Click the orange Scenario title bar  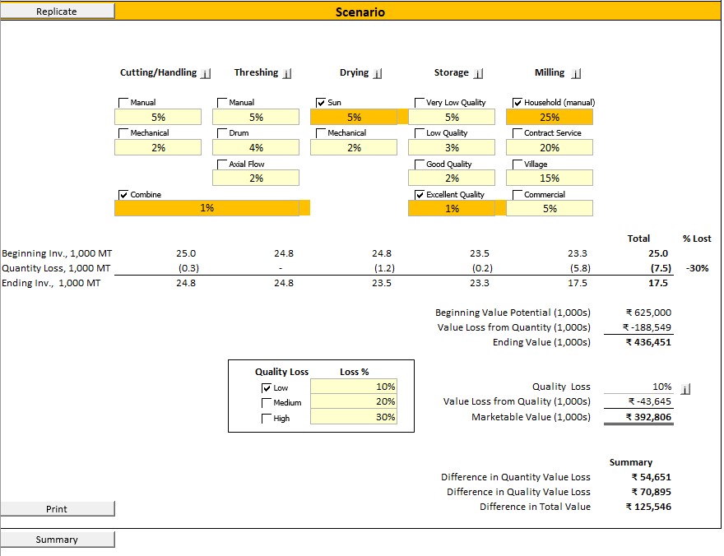pyautogui.click(x=360, y=12)
